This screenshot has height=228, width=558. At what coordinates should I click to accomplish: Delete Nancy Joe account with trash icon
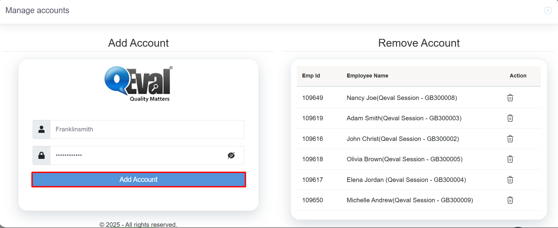(x=510, y=98)
